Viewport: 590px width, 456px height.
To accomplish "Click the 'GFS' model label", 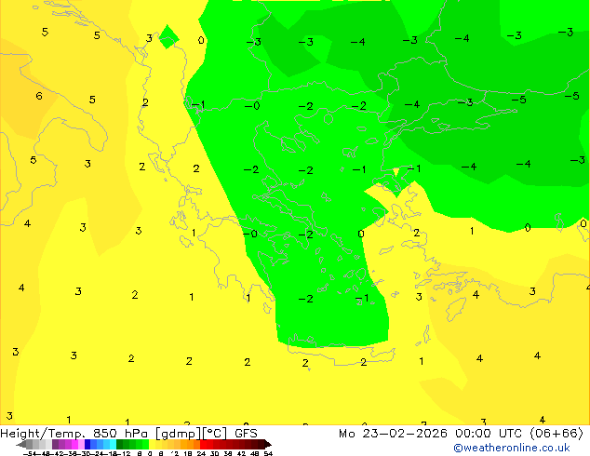I will 246,434.
